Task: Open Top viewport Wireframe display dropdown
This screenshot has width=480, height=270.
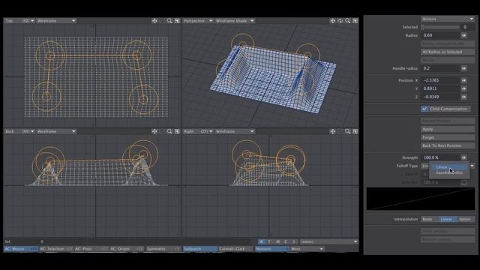Action: point(56,21)
